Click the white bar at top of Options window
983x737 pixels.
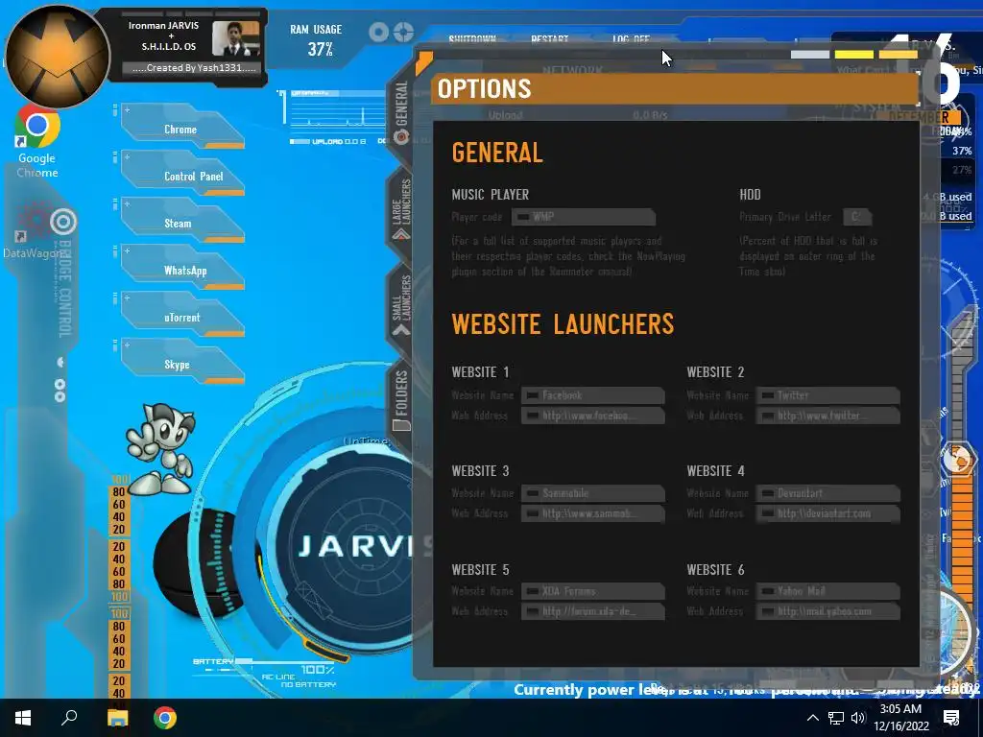click(x=810, y=55)
